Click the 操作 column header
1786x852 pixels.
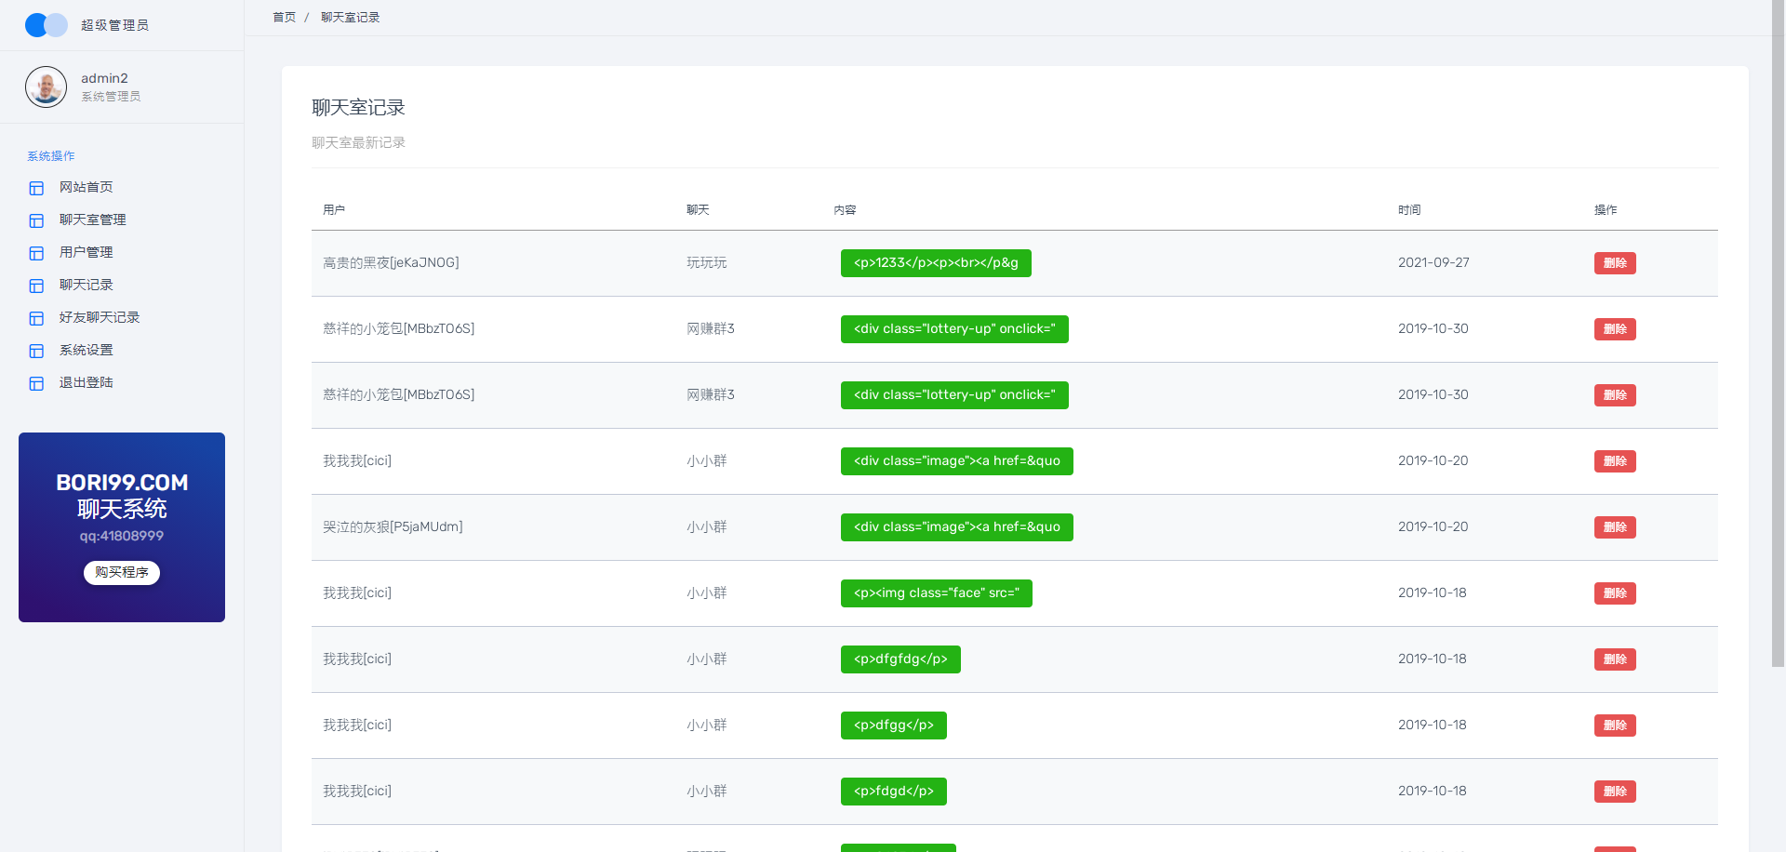(x=1606, y=210)
